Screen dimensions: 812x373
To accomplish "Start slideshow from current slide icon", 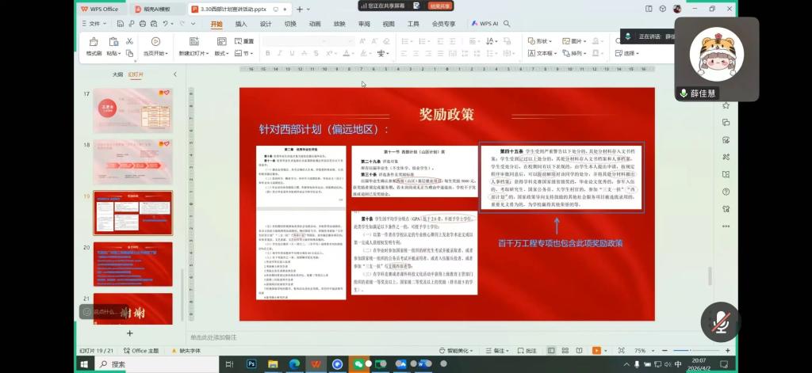I will click(x=155, y=41).
